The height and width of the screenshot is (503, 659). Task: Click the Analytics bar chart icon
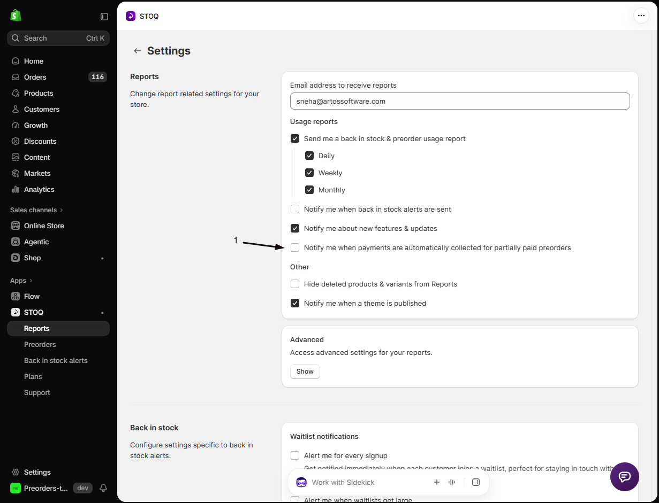click(16, 189)
